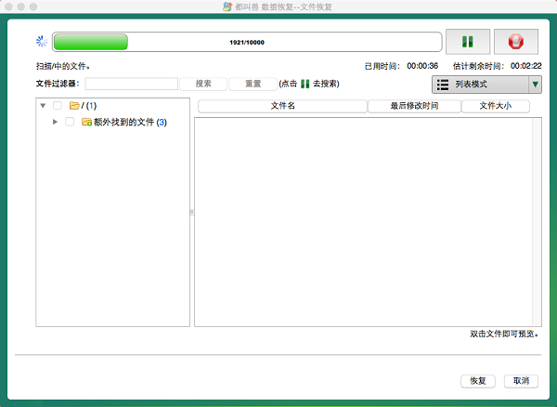Check the root / (1) folder checkbox
557x407 pixels.
[x=58, y=106]
